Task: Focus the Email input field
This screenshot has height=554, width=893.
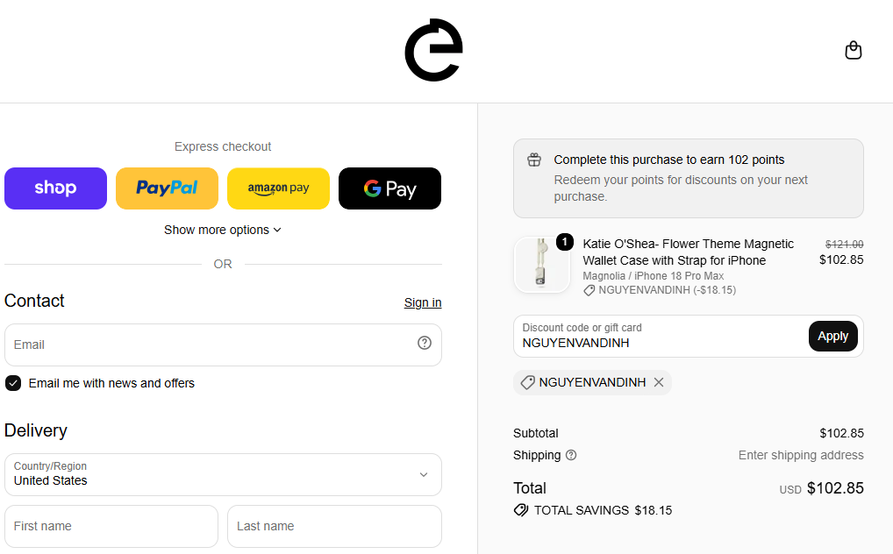Action: point(223,345)
